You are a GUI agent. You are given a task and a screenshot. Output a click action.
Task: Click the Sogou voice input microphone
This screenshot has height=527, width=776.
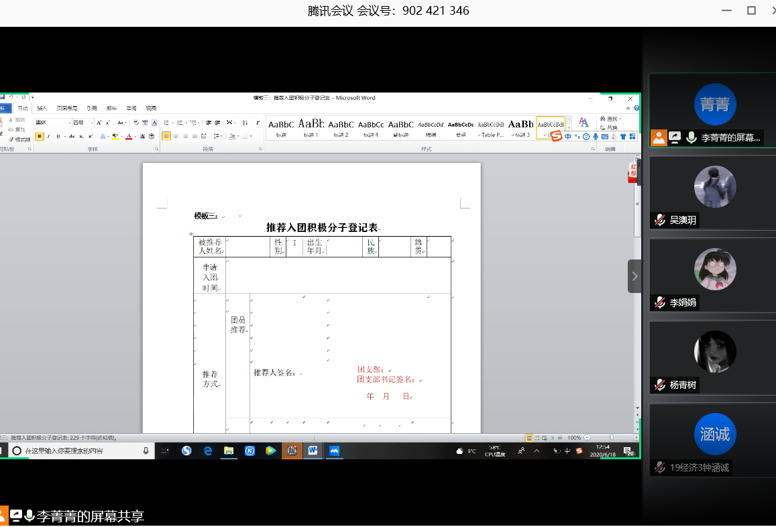click(x=596, y=136)
